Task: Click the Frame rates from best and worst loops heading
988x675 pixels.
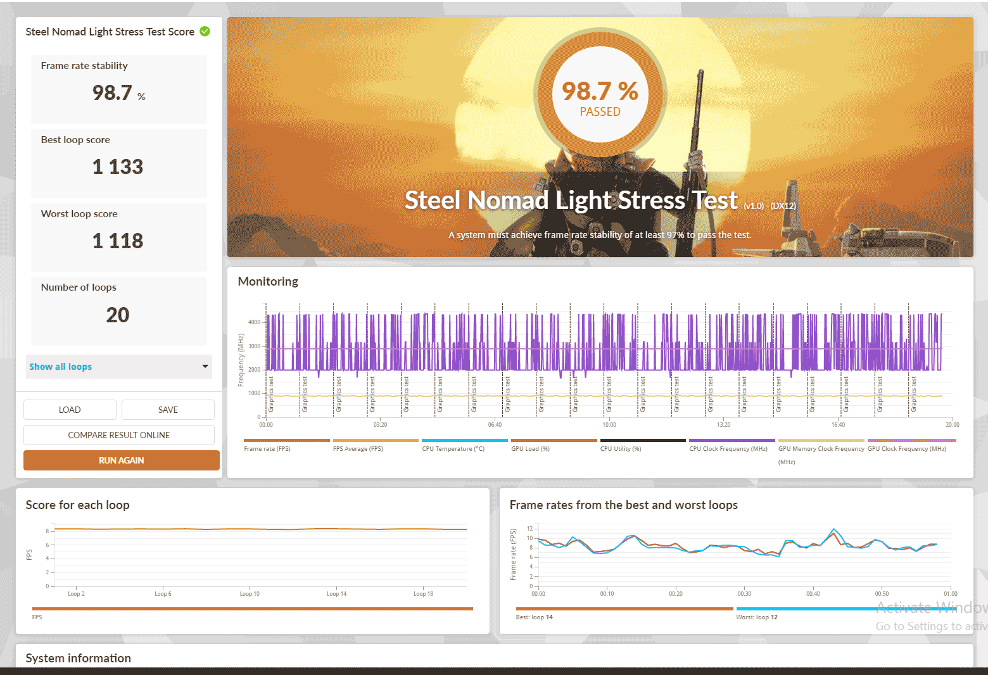Action: pyautogui.click(x=624, y=505)
